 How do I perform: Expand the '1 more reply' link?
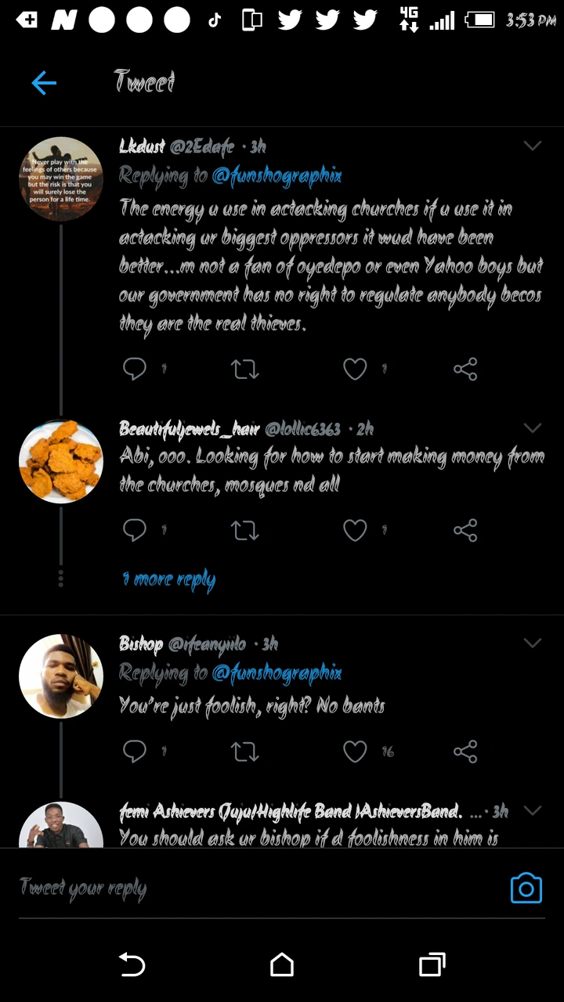tap(168, 579)
